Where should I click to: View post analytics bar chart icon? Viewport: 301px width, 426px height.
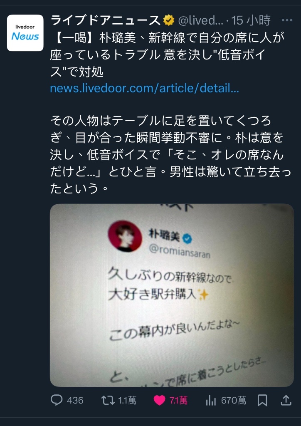(211, 401)
